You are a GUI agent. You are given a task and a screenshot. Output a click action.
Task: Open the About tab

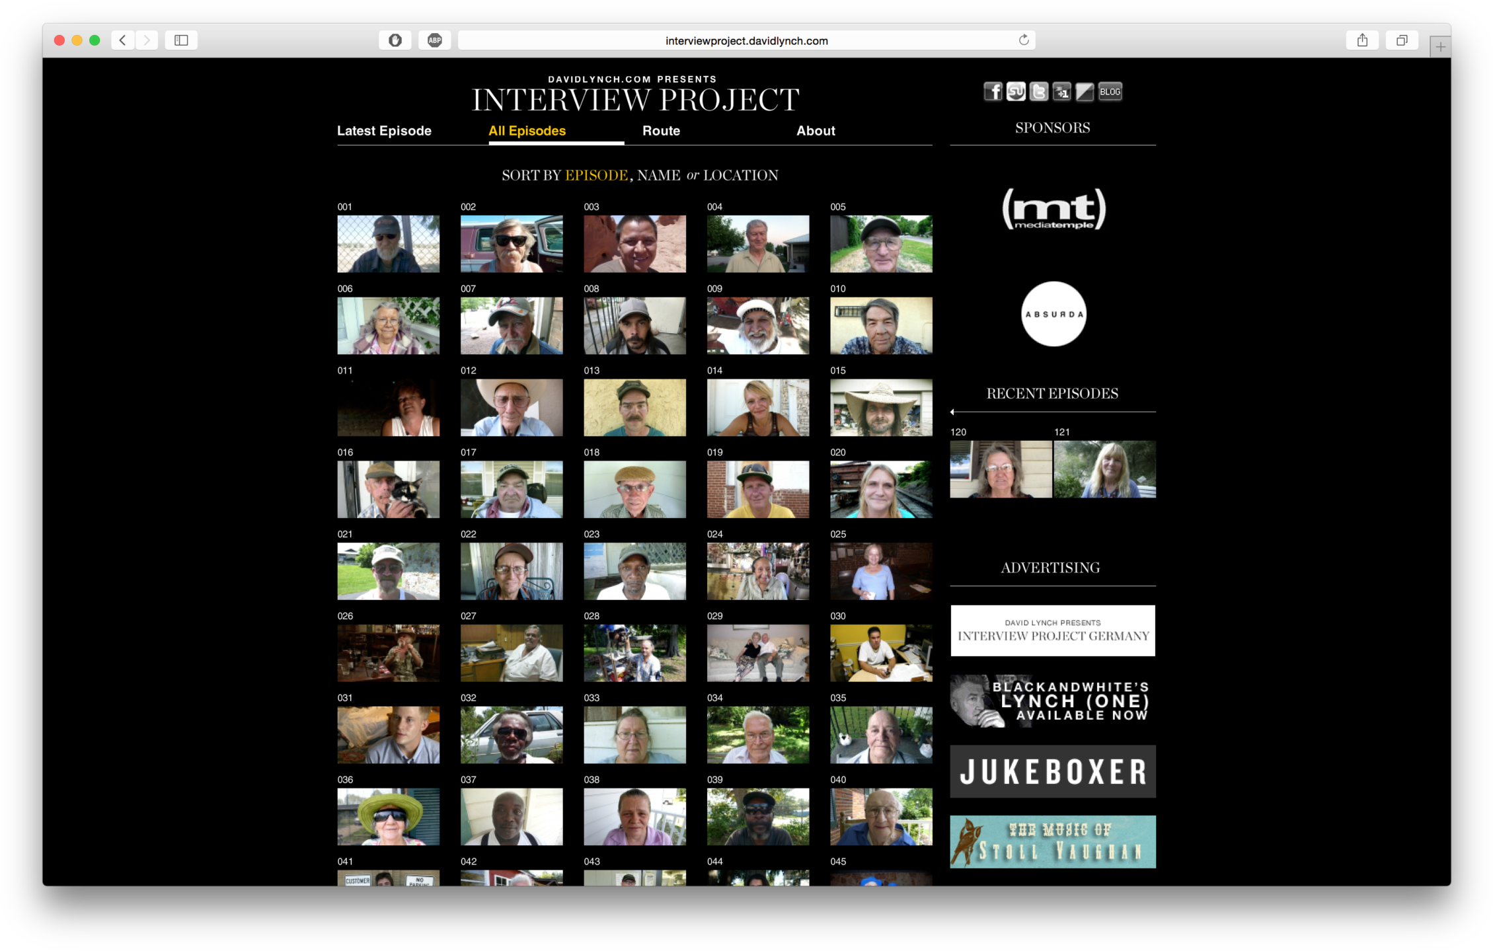pos(816,131)
